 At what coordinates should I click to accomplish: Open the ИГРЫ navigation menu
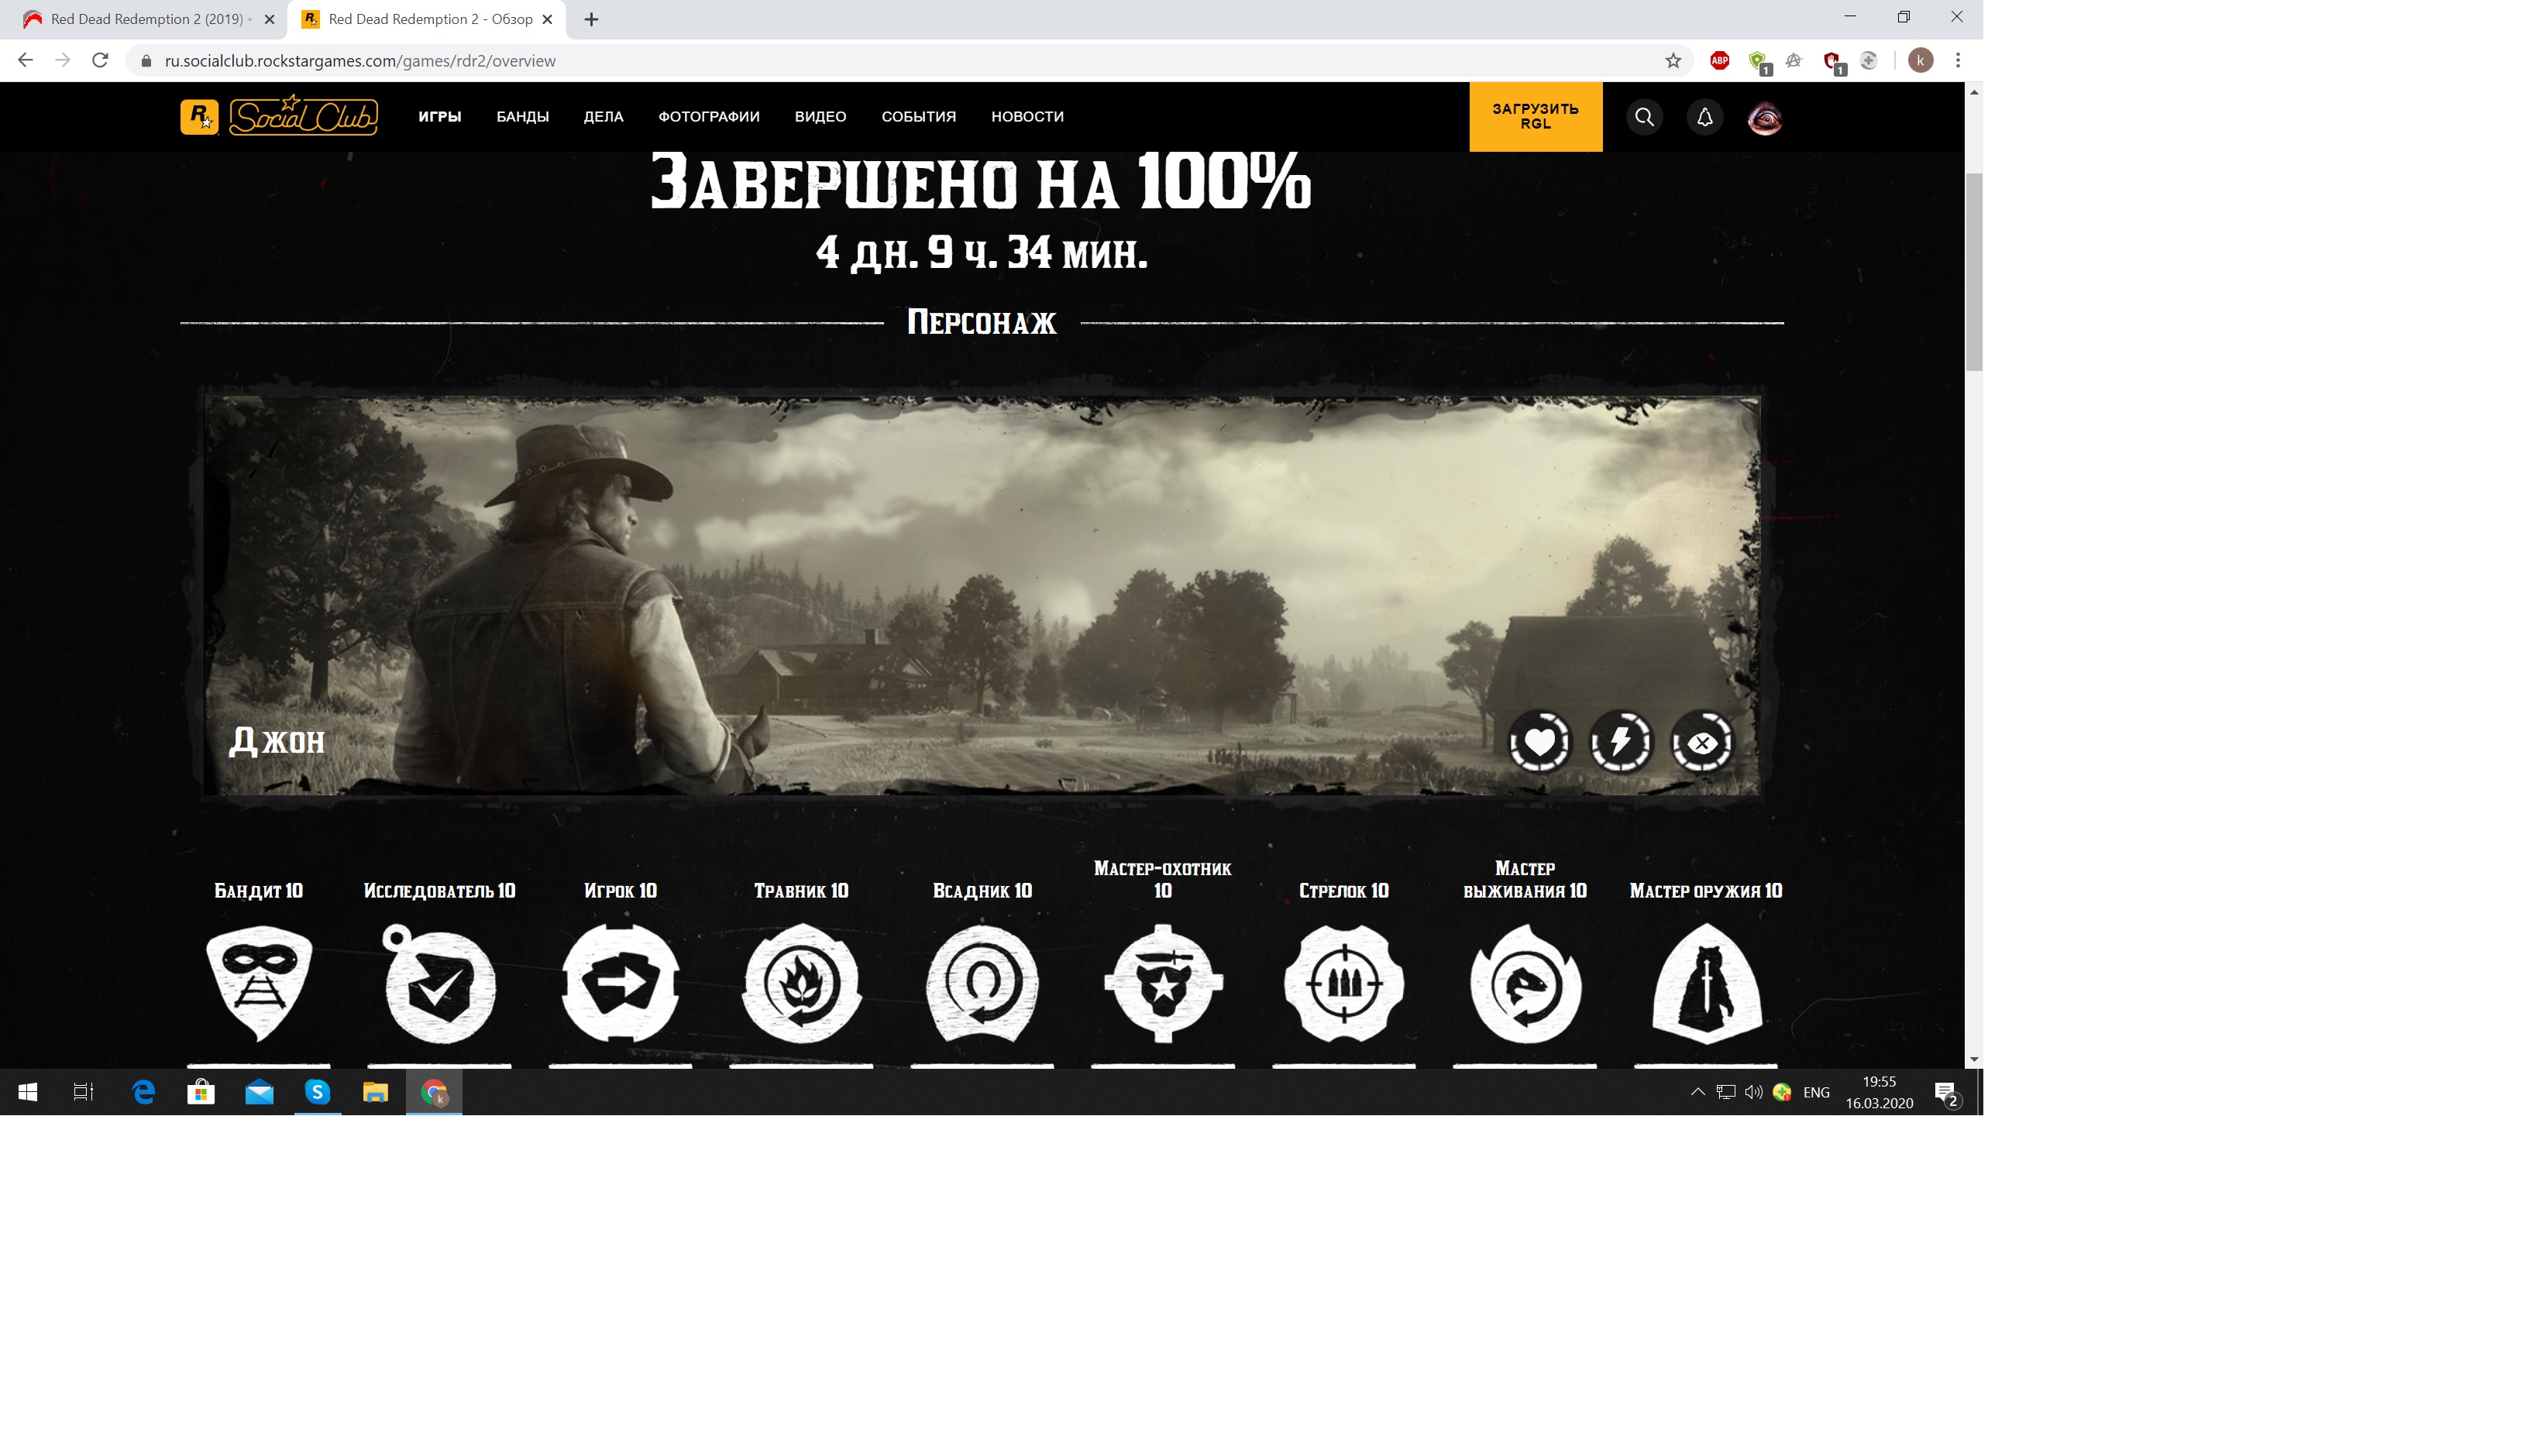(439, 117)
